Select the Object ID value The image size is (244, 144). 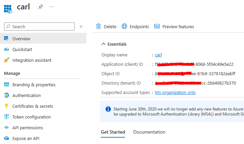pyautogui.click(x=195, y=74)
